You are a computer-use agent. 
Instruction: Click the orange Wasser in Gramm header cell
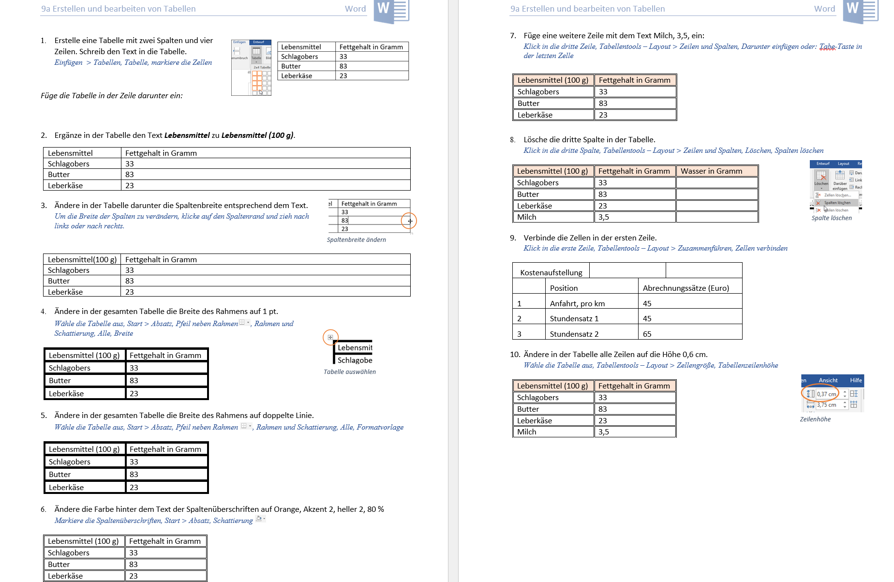716,171
